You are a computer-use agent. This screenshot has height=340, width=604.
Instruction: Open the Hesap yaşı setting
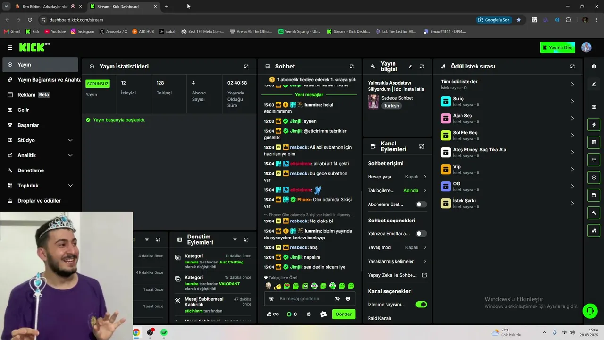tap(397, 177)
